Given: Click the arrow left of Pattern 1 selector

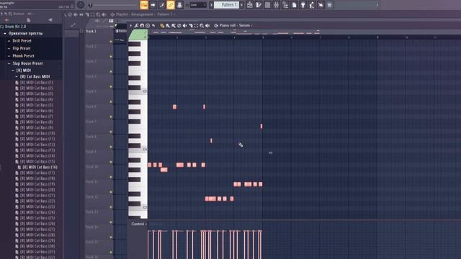Looking at the screenshot, I should 211,5.
